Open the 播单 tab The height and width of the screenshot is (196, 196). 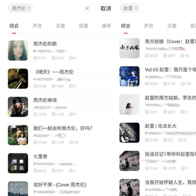tap(106, 26)
